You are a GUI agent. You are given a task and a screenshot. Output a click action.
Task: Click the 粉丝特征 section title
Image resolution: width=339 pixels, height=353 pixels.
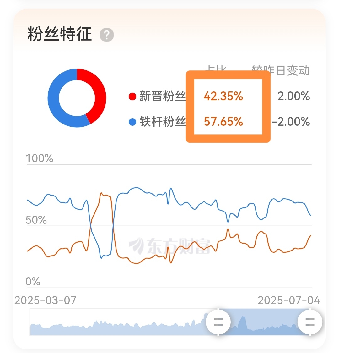pos(60,34)
